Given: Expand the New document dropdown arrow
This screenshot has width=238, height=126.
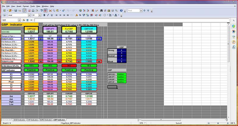Looking at the screenshot, I should pos(7,10).
